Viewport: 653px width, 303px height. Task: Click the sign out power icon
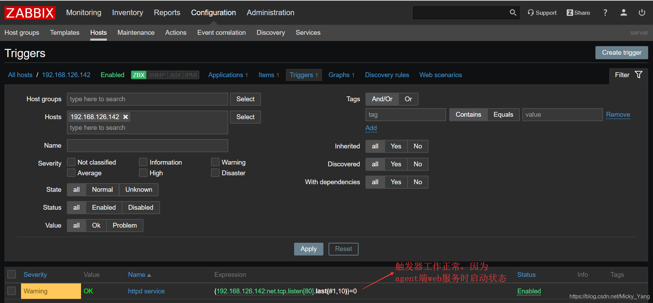pos(642,13)
